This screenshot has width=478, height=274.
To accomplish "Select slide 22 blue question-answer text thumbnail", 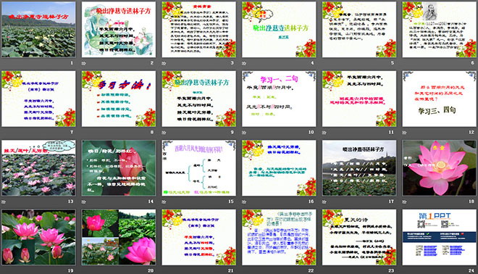I will (x=279, y=237).
